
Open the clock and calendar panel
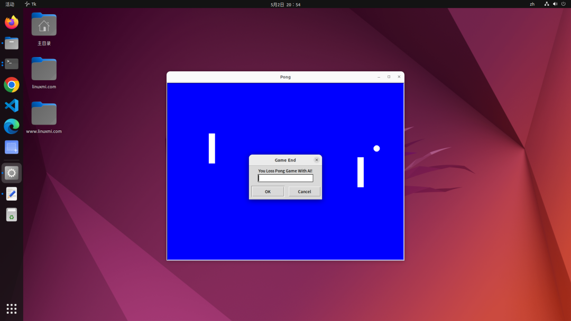285,5
